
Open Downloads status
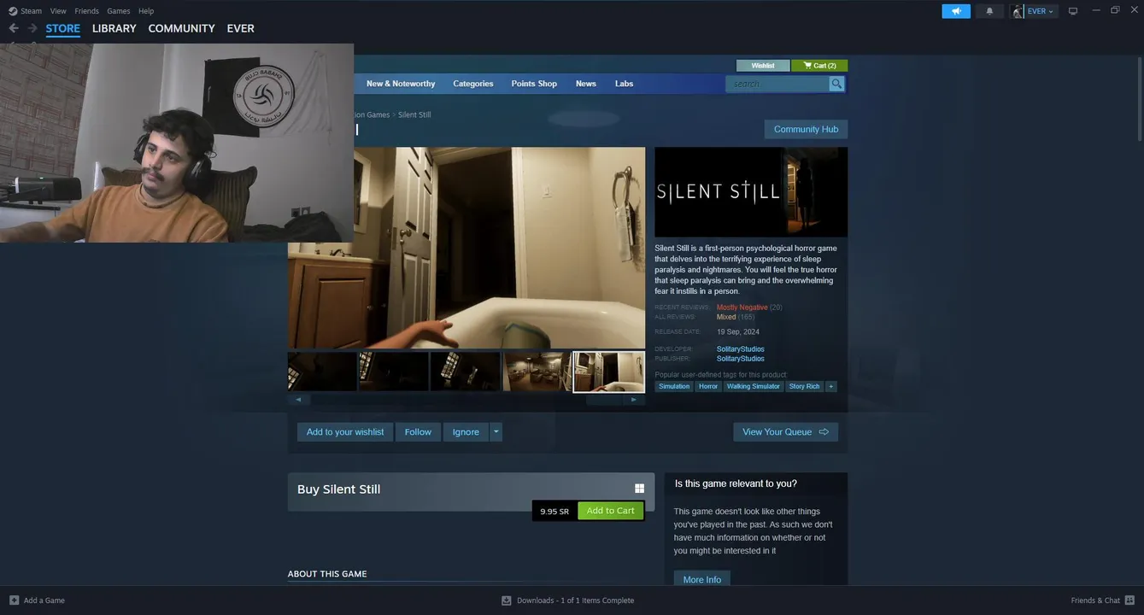pos(567,600)
